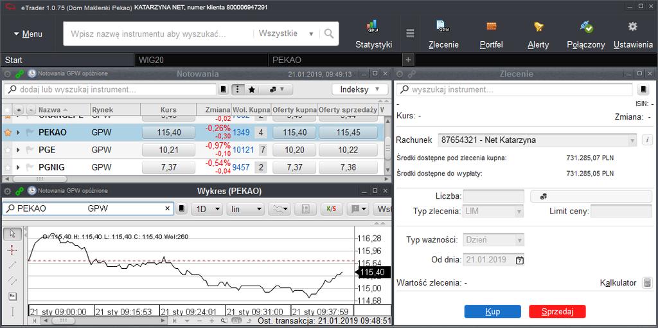658x328 pixels.
Task: Toggle the flag on PGE row
Action: 30,150
